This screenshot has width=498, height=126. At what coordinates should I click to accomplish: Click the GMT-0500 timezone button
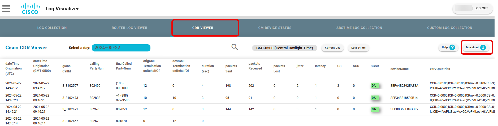pos(285,48)
